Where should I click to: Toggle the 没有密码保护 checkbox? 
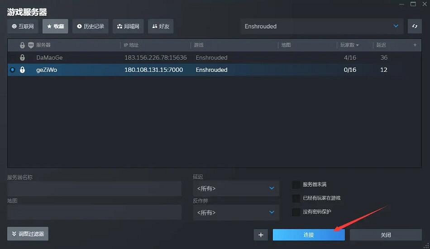296,211
